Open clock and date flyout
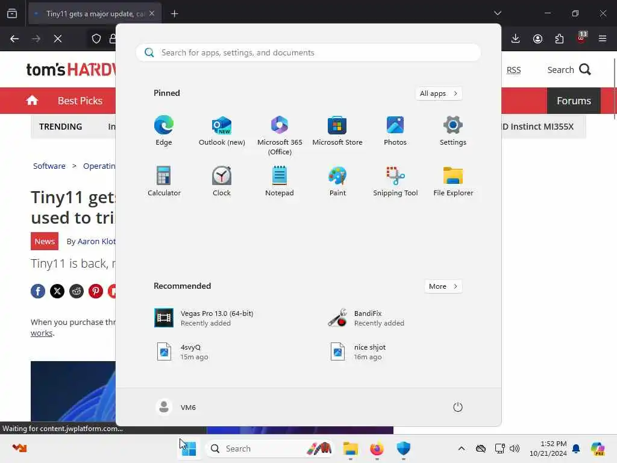The image size is (617, 463). click(548, 449)
